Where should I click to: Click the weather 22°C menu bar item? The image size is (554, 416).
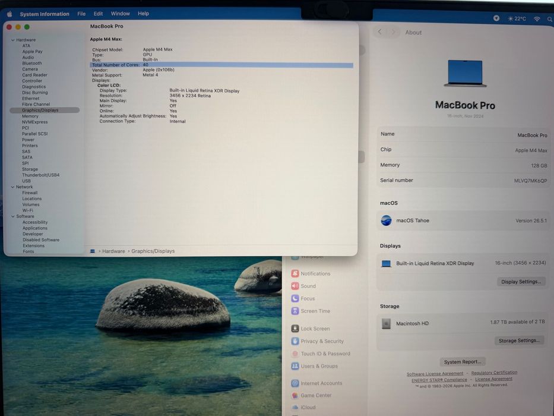point(517,18)
